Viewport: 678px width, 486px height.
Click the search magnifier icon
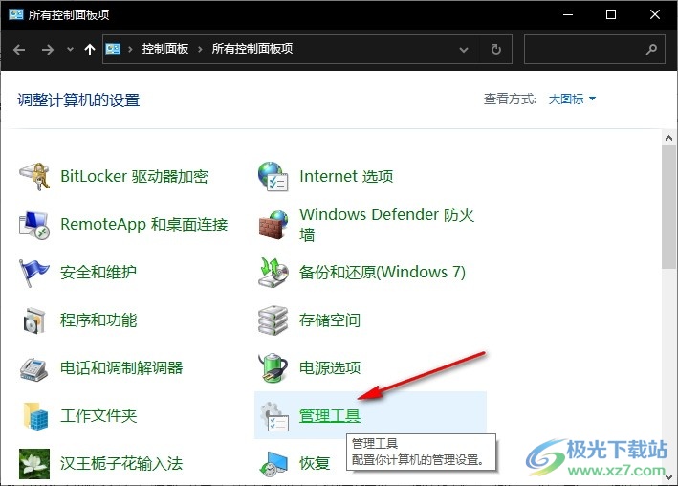651,50
